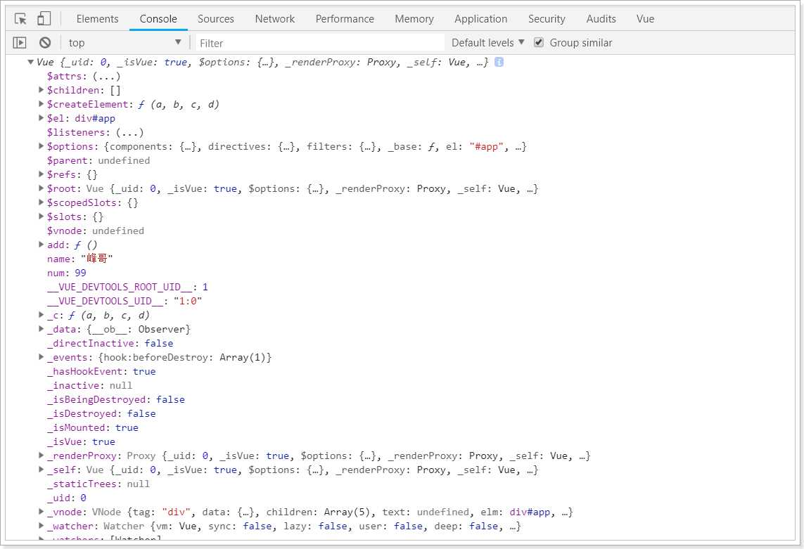The height and width of the screenshot is (549, 804).
Task: Expand the _c function entry
Action: click(41, 315)
